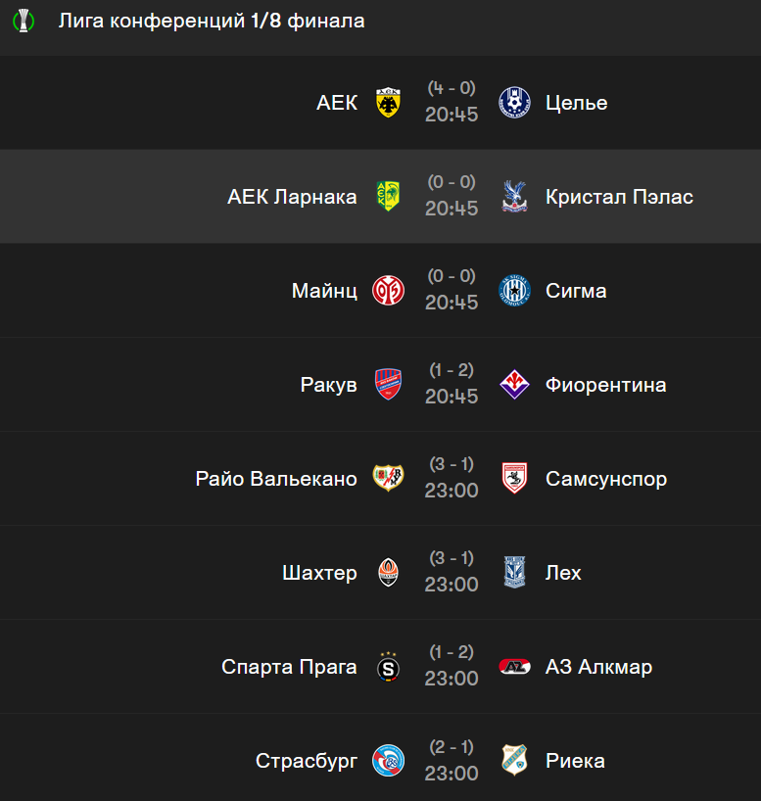Open team АЕК Ларнака name link
This screenshot has width=761, height=801.
(292, 197)
